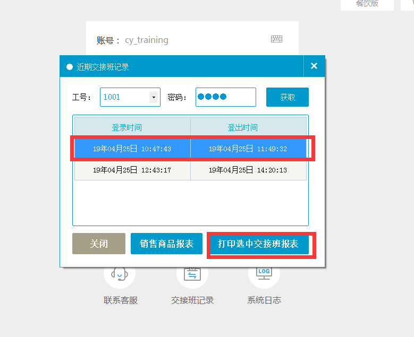Click the white circle icon in dialog title bar
This screenshot has height=337, width=414.
click(69, 67)
